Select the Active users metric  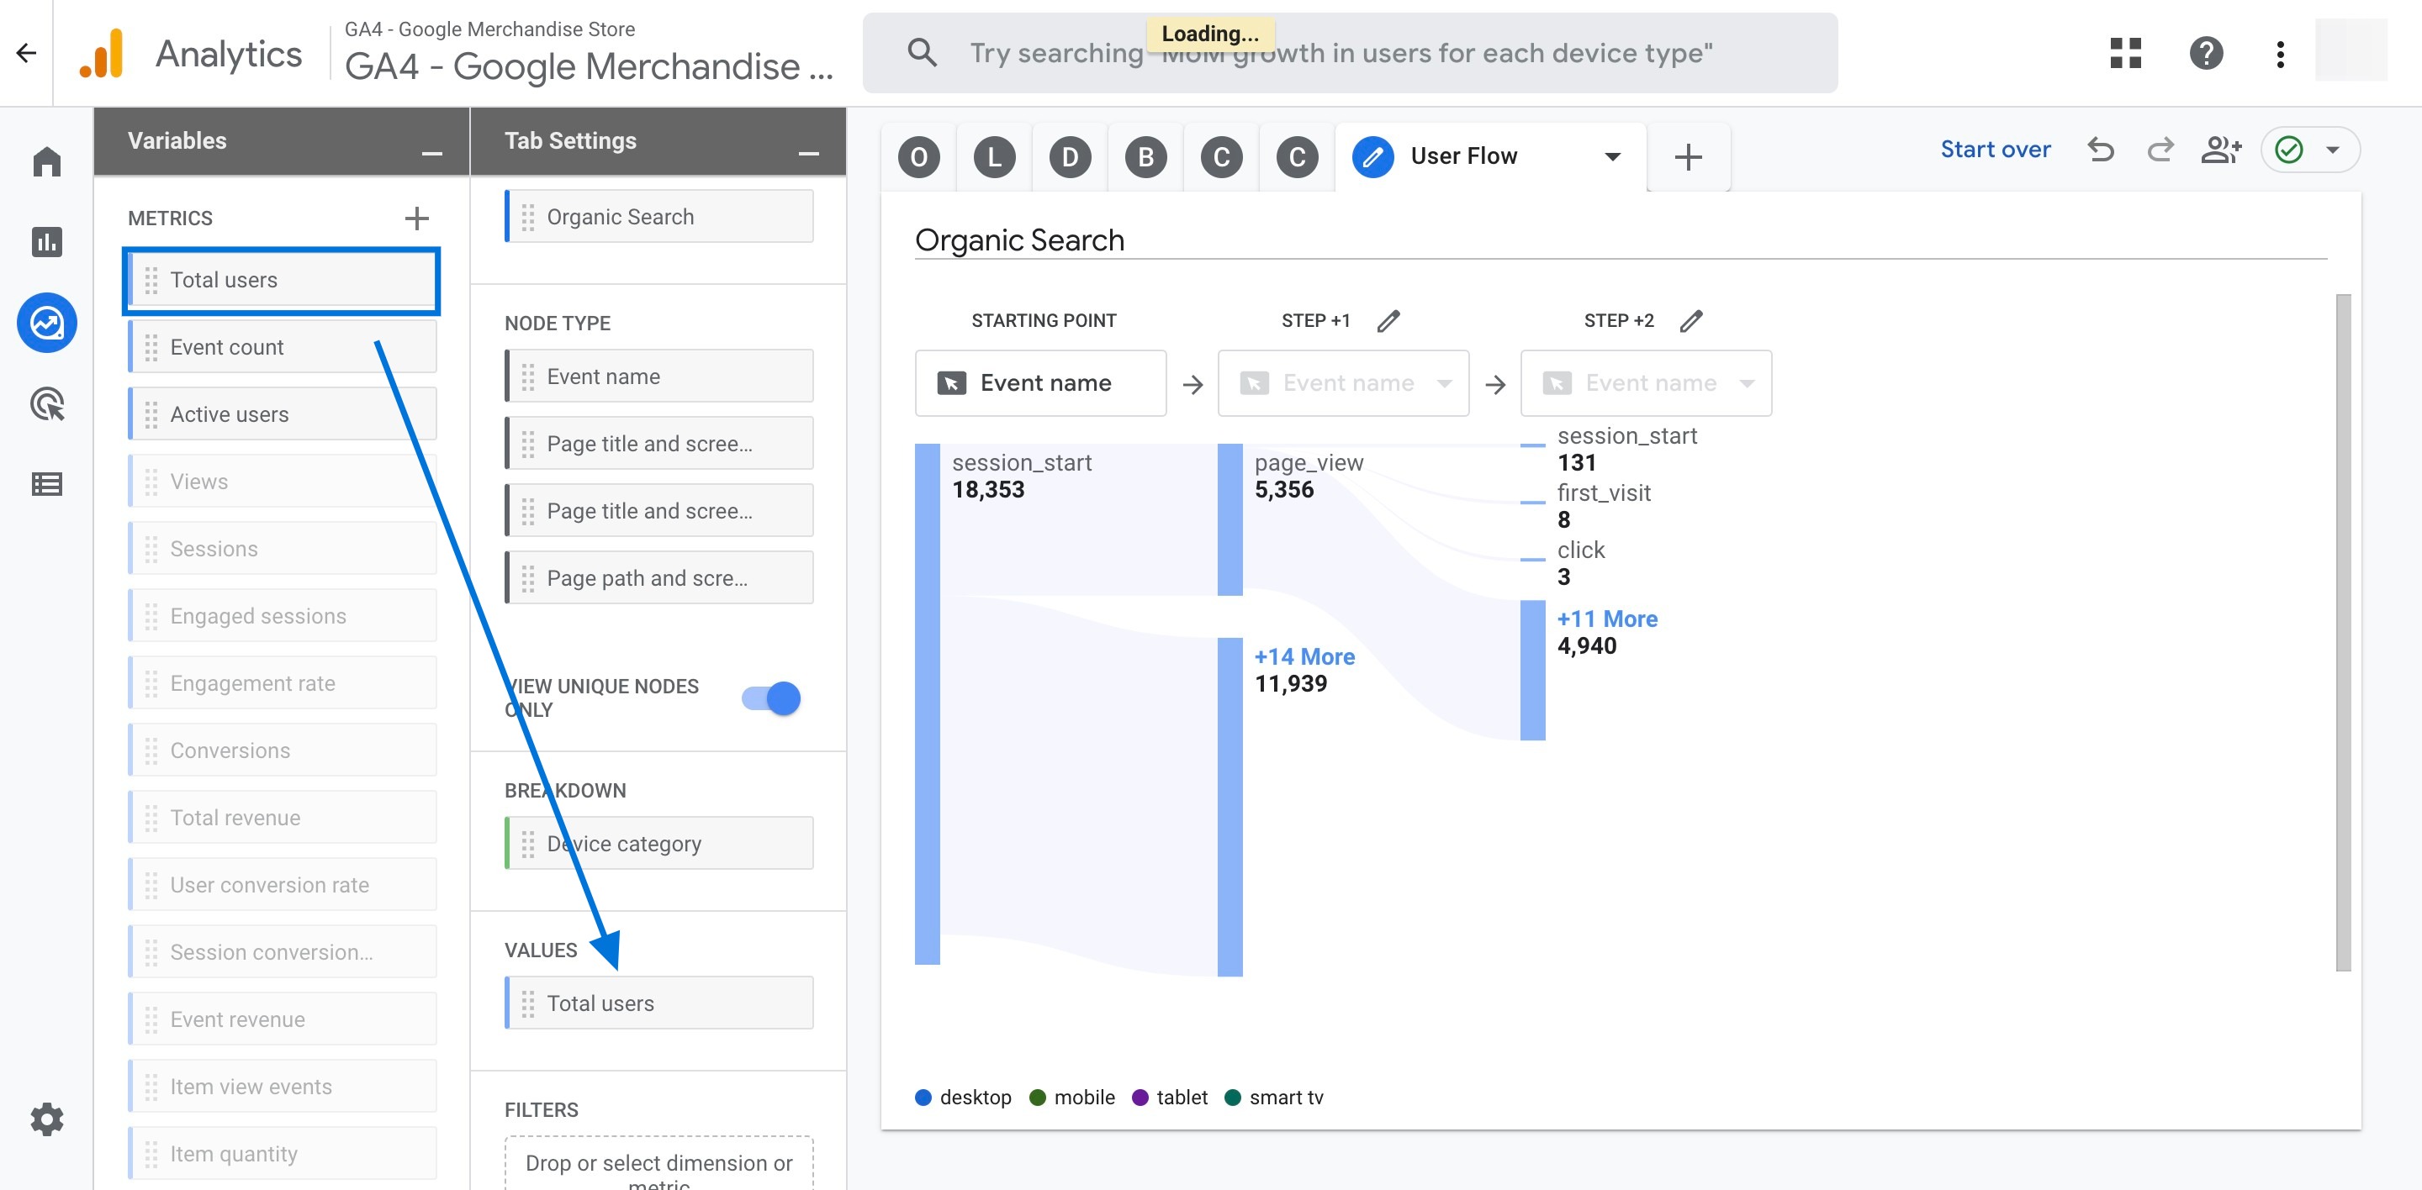tap(282, 414)
